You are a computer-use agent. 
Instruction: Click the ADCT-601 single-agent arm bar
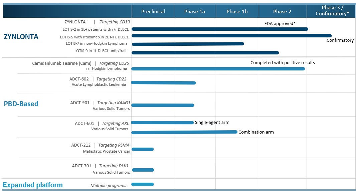tap(162, 123)
